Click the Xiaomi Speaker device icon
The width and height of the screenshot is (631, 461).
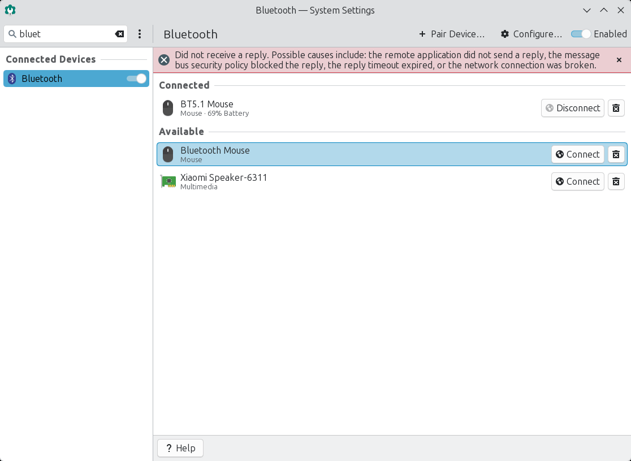click(x=168, y=181)
